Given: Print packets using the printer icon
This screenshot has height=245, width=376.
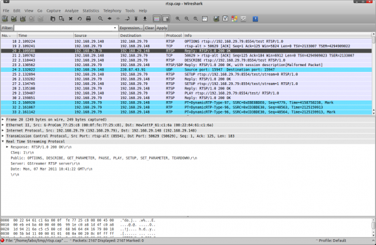Looking at the screenshot, I should (88, 19).
